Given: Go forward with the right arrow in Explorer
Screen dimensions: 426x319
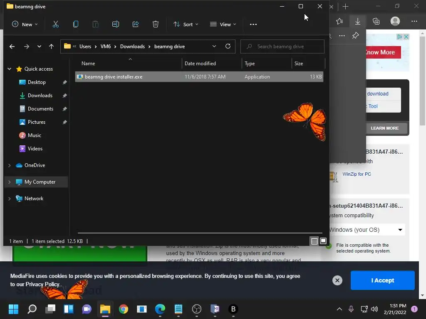Looking at the screenshot, I should click(x=26, y=47).
